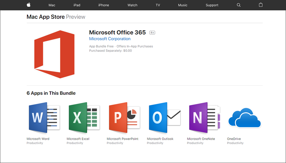The height and width of the screenshot is (163, 286).
Task: Click the OneDrive cloud app icon
Action: [245, 118]
